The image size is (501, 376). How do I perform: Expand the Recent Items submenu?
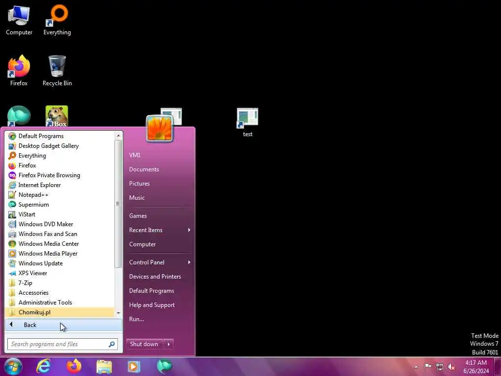click(x=159, y=230)
